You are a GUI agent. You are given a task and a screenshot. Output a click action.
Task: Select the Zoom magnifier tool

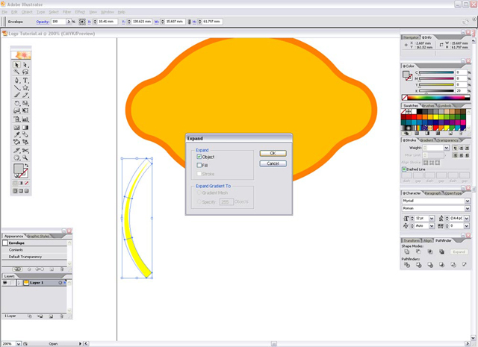point(25,157)
